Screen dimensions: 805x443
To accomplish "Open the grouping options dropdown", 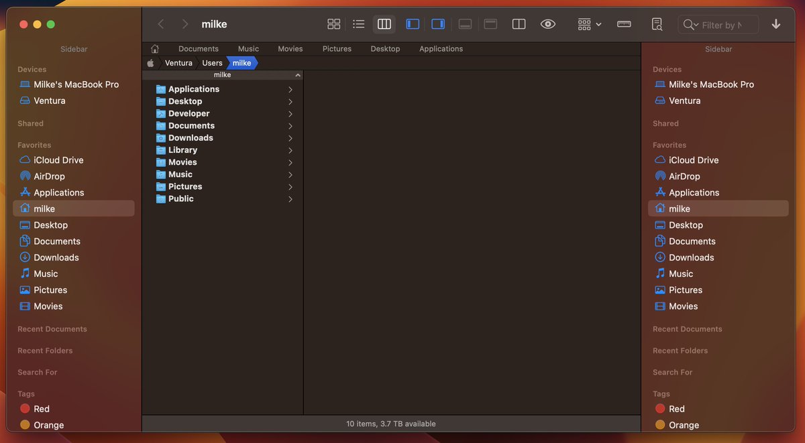I will [590, 24].
